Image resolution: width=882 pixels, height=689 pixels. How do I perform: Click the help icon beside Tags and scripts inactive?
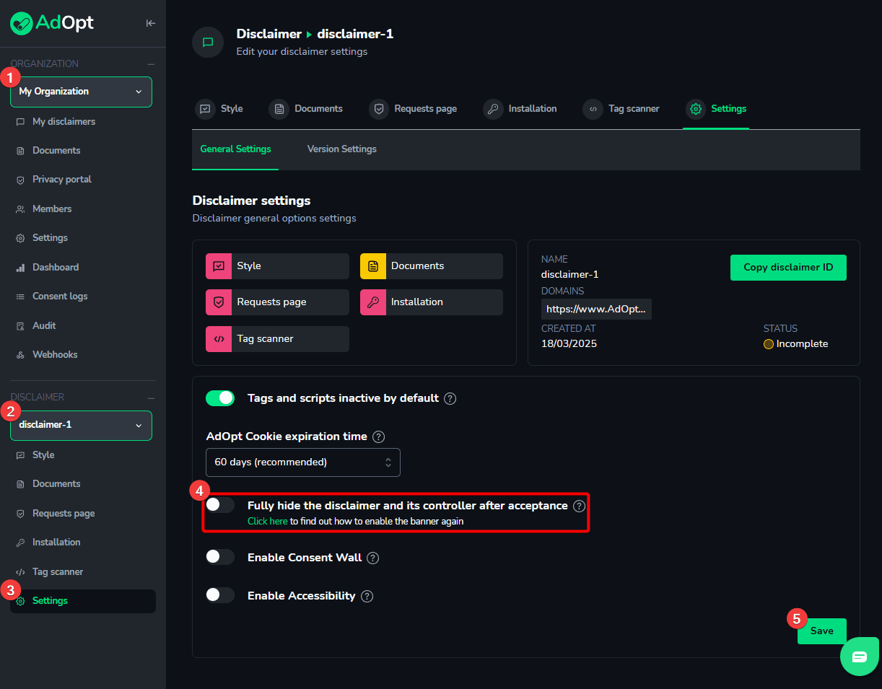point(450,398)
